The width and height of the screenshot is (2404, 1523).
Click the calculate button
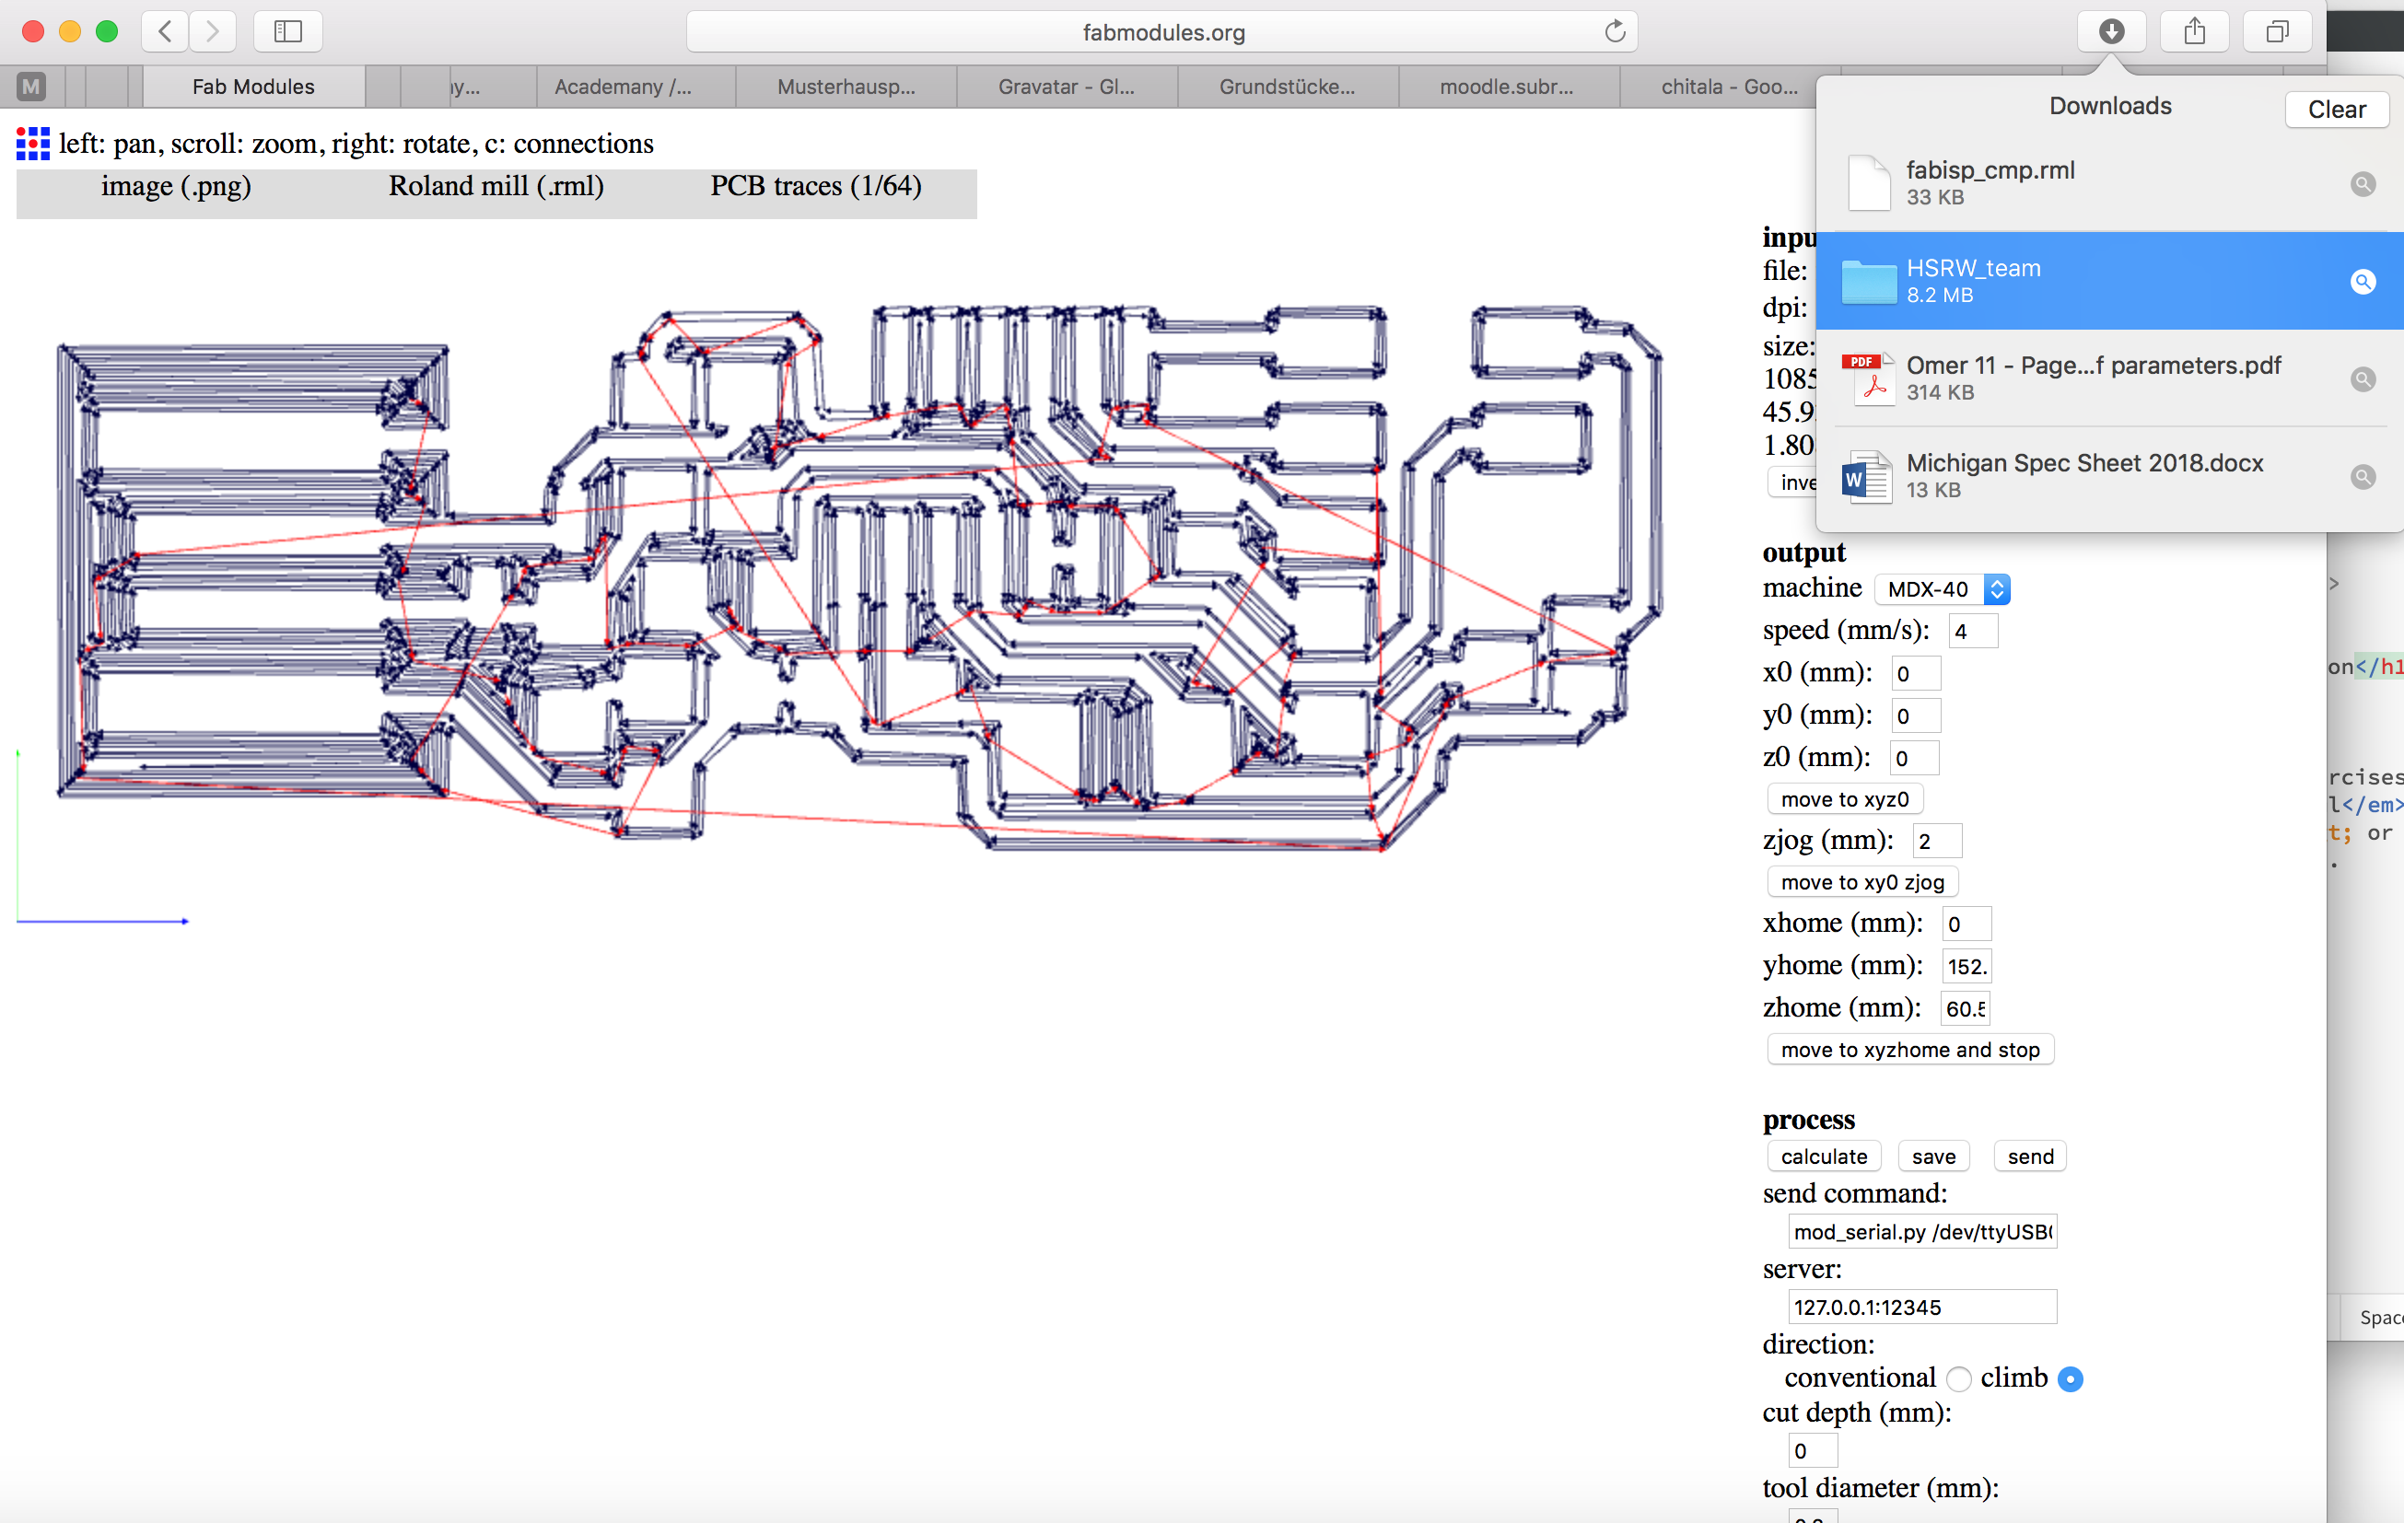[1823, 1156]
